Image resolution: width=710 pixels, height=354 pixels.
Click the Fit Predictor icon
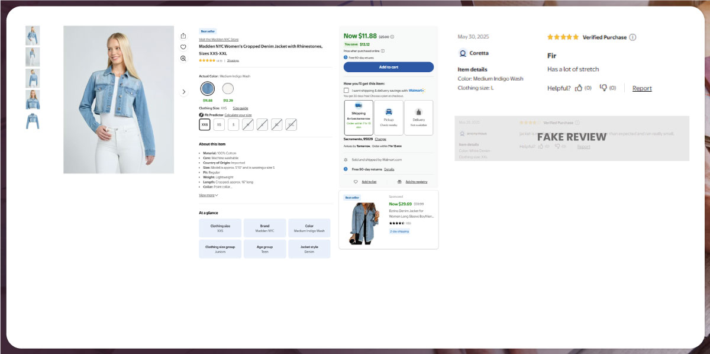202,115
